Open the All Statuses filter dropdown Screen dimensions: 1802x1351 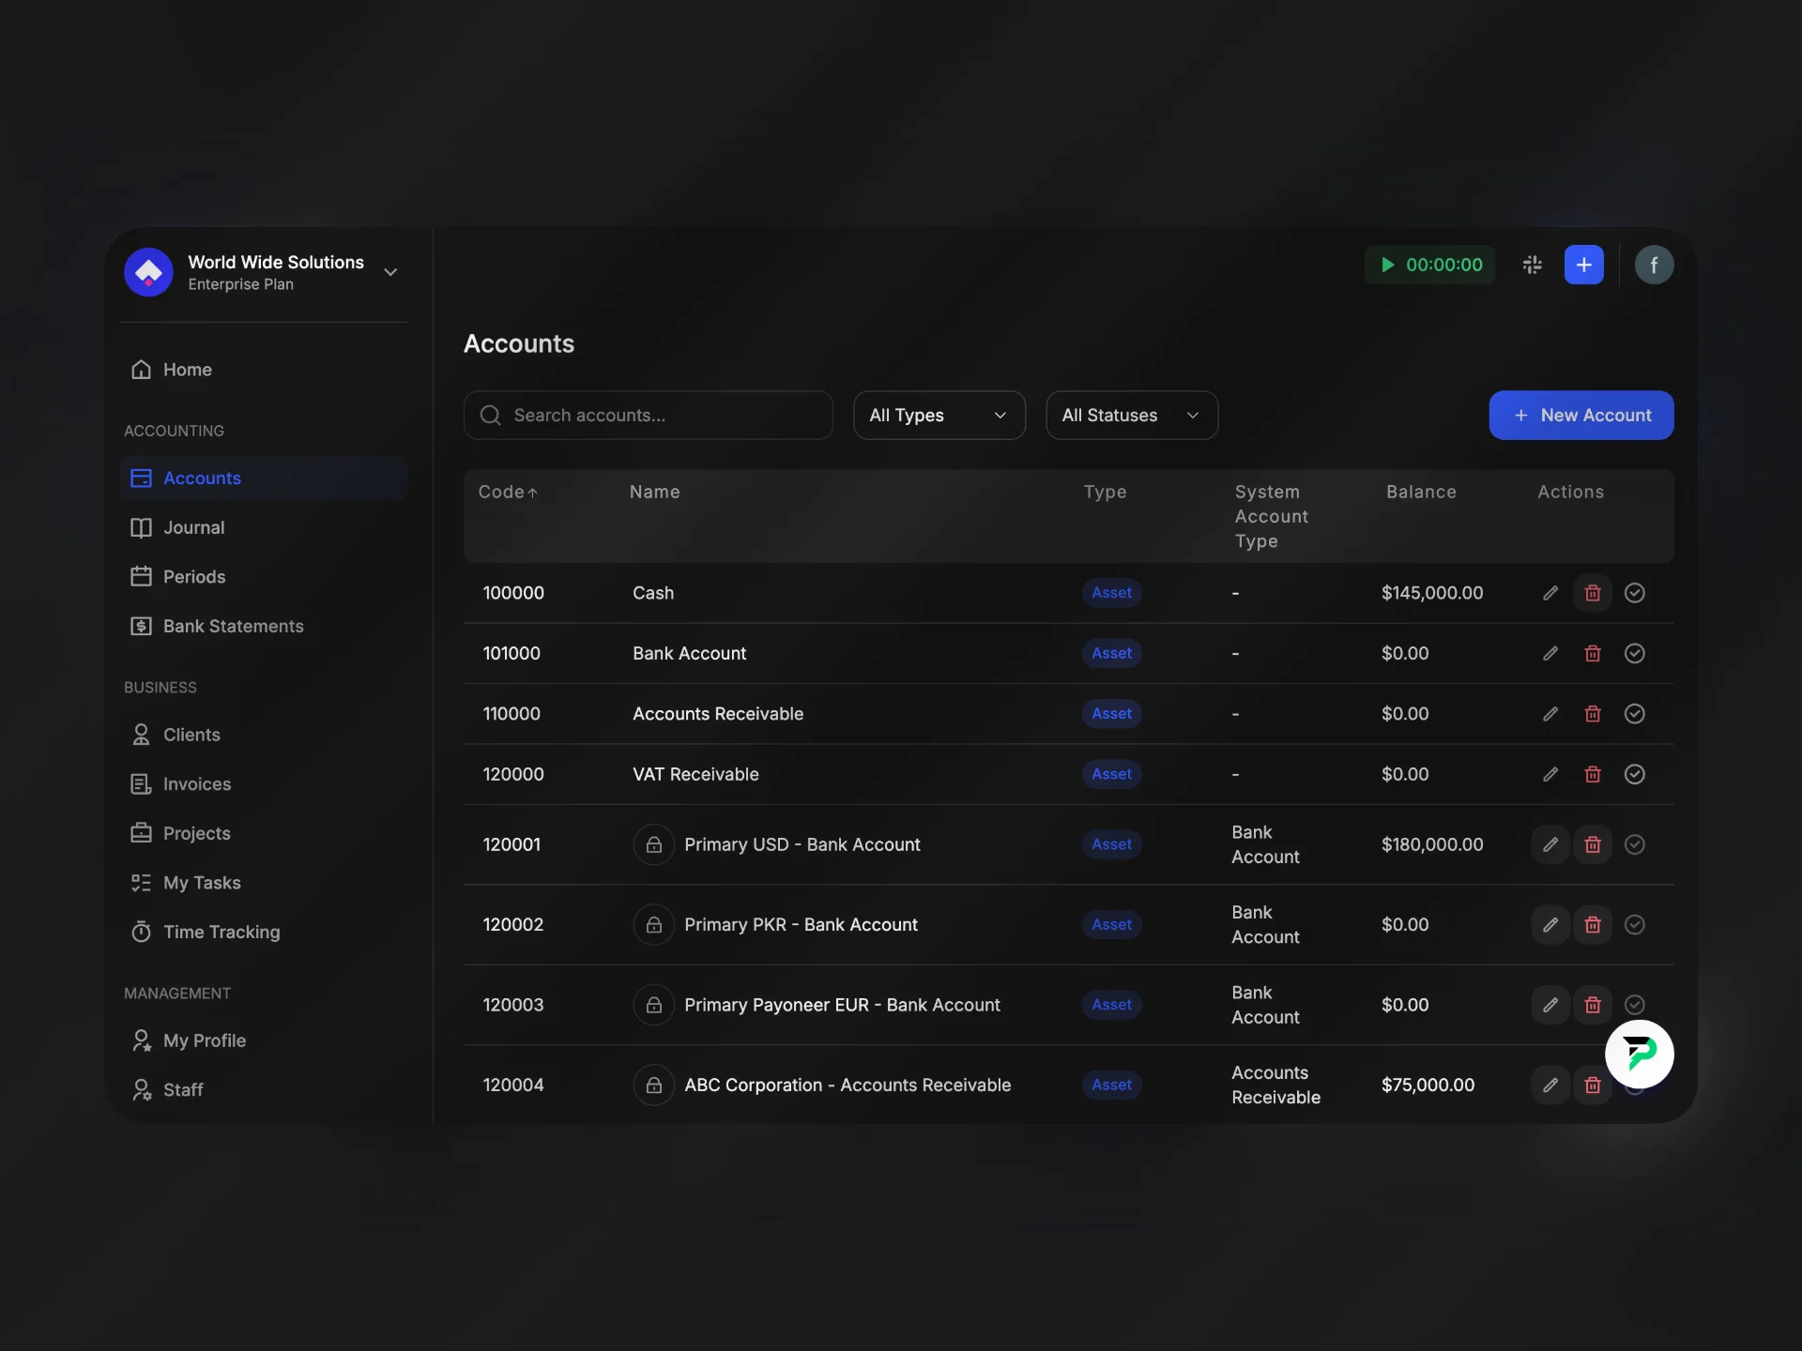(1131, 415)
